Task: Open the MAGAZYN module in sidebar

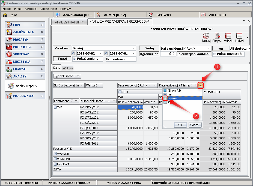Action: (x=25, y=40)
